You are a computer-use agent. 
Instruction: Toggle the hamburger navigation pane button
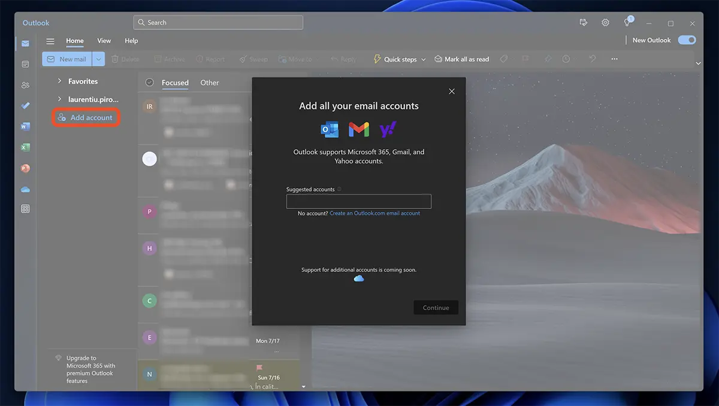50,41
